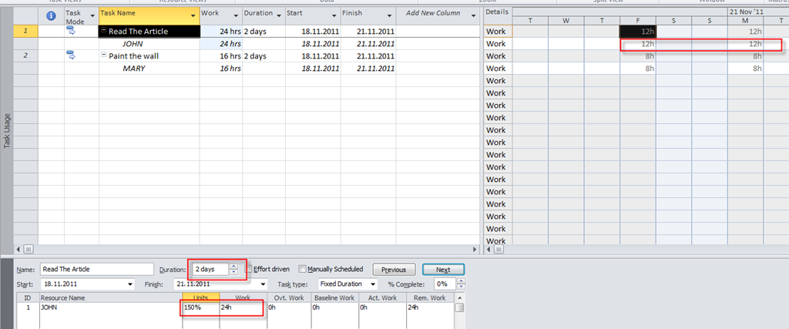Viewport: 789px width, 329px height.
Task: Open the Start date dropdown in form
Action: click(129, 284)
